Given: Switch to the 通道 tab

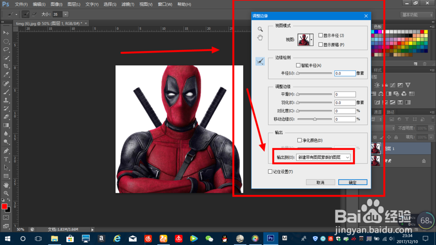Looking at the screenshot, I should [377, 112].
